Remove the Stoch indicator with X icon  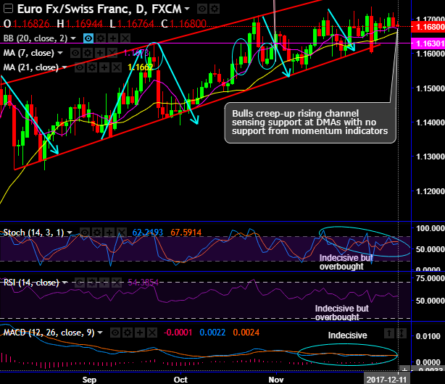122,233
